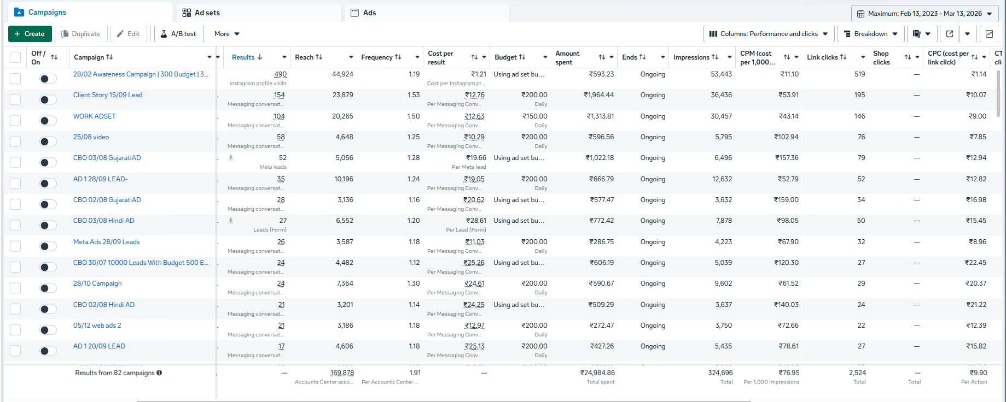Click info icon beside Results from 82 campaigns
This screenshot has width=1006, height=402.
pos(159,373)
